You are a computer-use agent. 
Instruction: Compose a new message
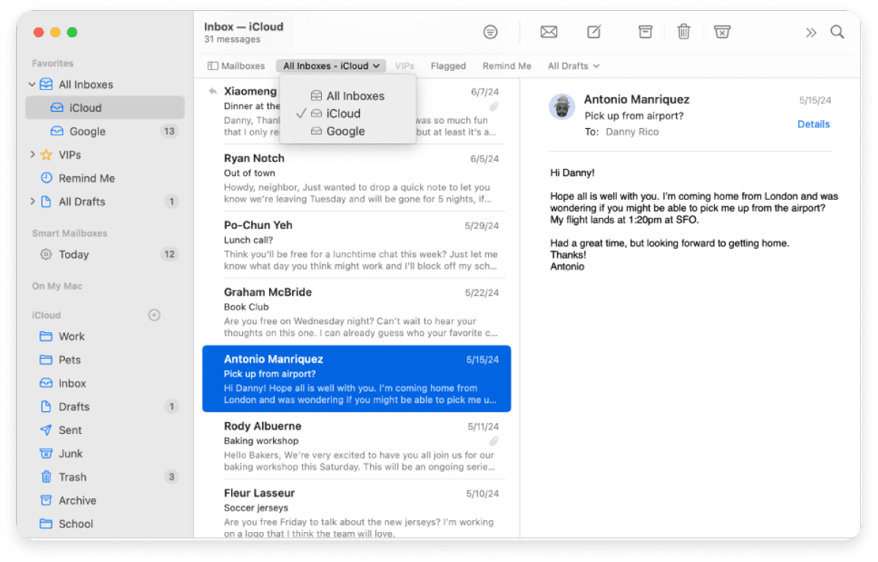pyautogui.click(x=594, y=31)
